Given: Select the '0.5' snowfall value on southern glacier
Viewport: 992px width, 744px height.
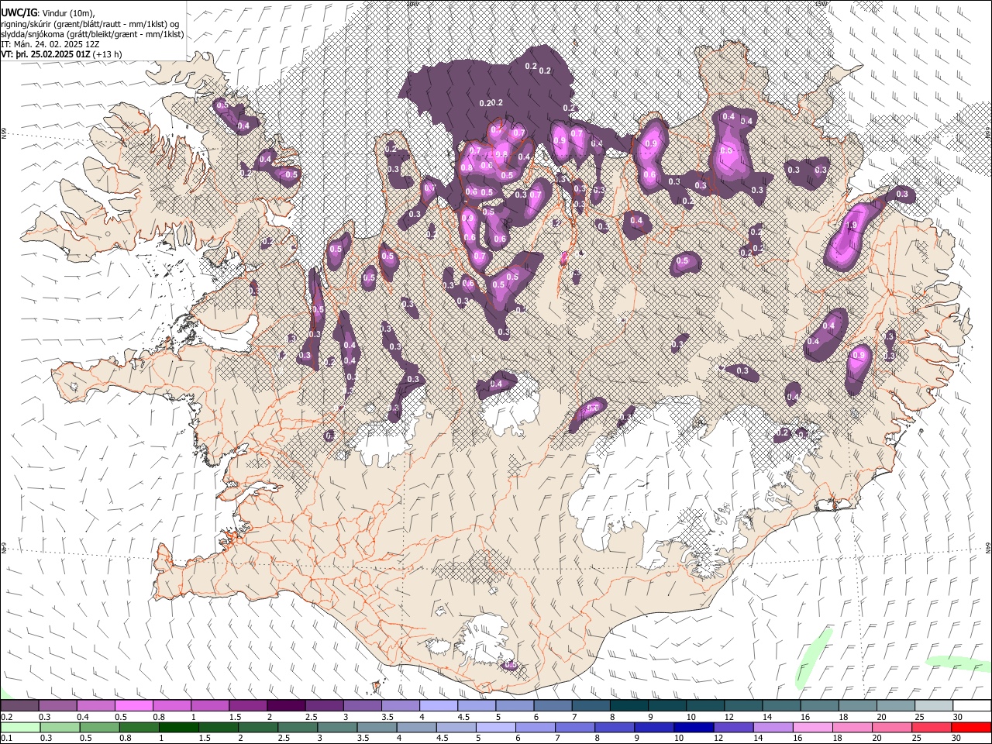Looking at the screenshot, I should [510, 665].
